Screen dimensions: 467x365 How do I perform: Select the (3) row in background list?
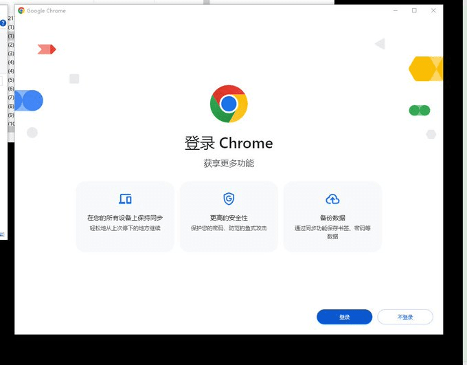click(11, 54)
